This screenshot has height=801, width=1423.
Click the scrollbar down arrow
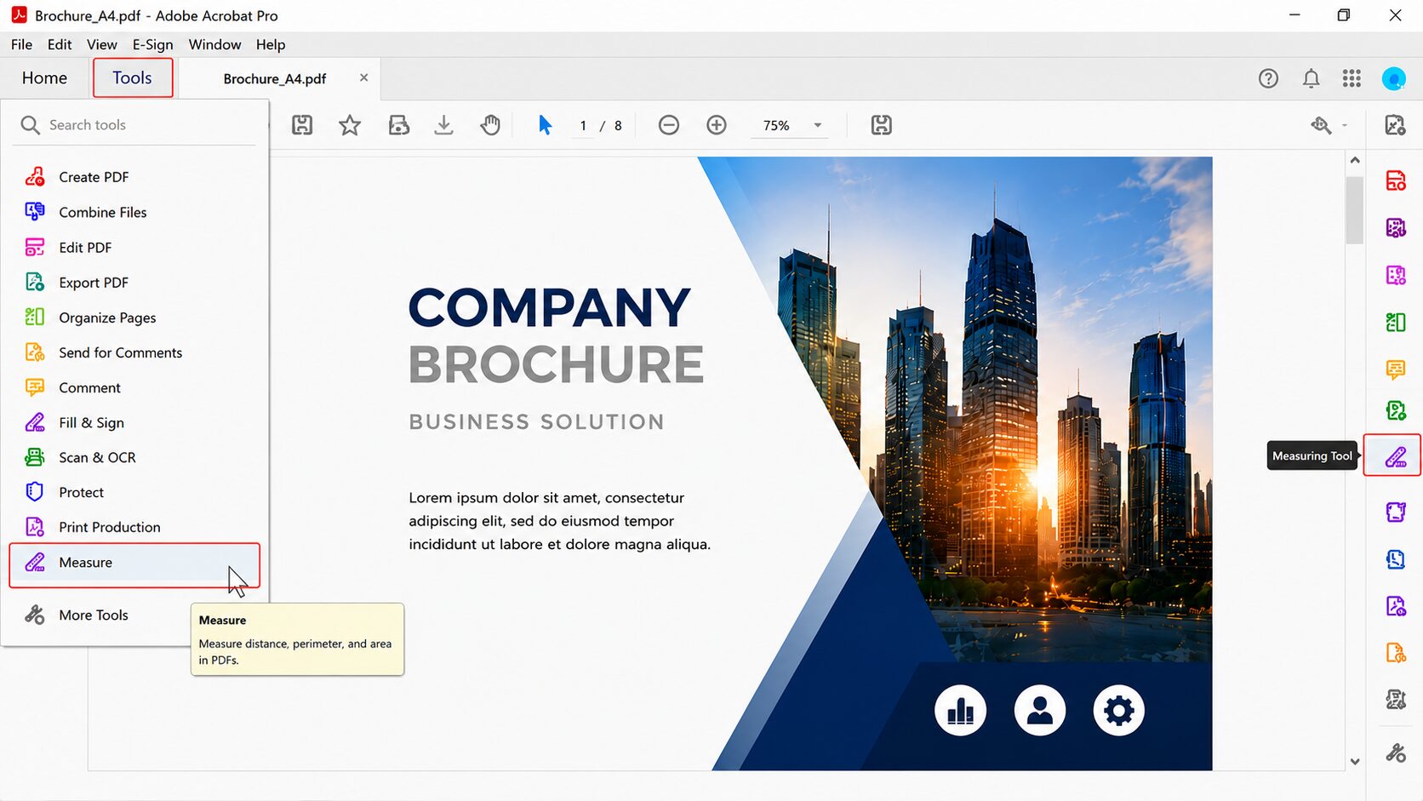click(1355, 762)
